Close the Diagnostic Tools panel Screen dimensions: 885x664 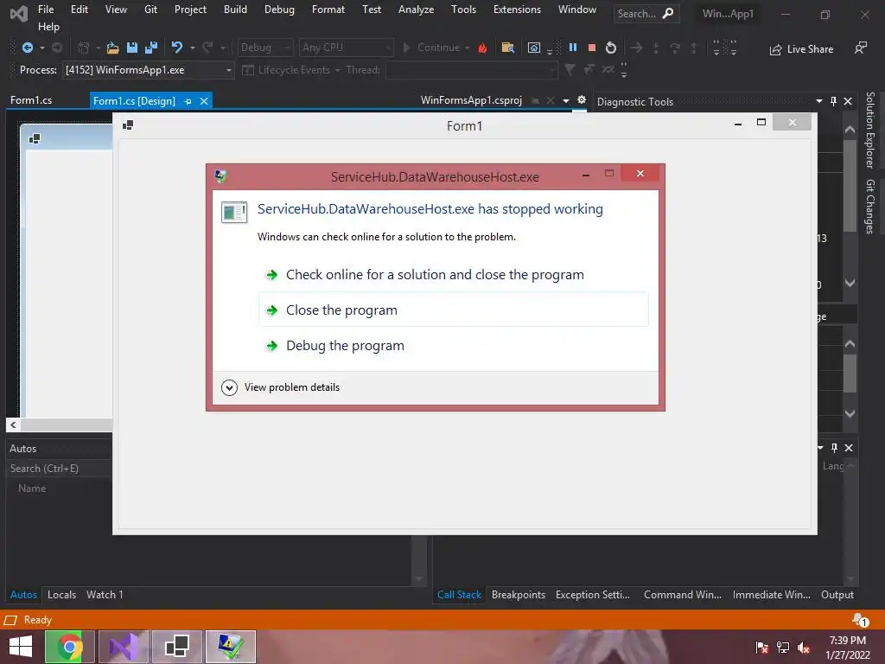pyautogui.click(x=848, y=101)
